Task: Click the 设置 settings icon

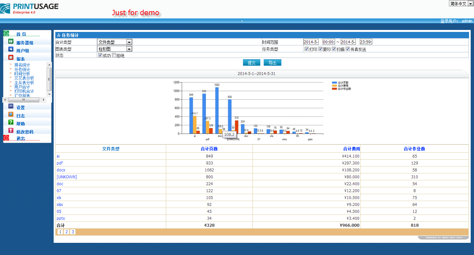Action: tap(11, 106)
